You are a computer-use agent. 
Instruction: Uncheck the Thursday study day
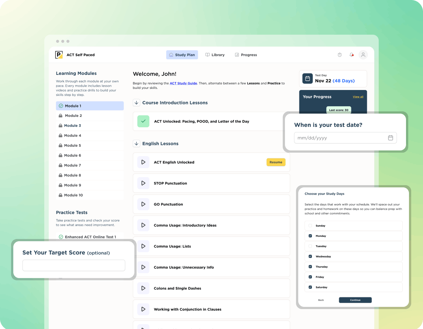[x=310, y=266]
